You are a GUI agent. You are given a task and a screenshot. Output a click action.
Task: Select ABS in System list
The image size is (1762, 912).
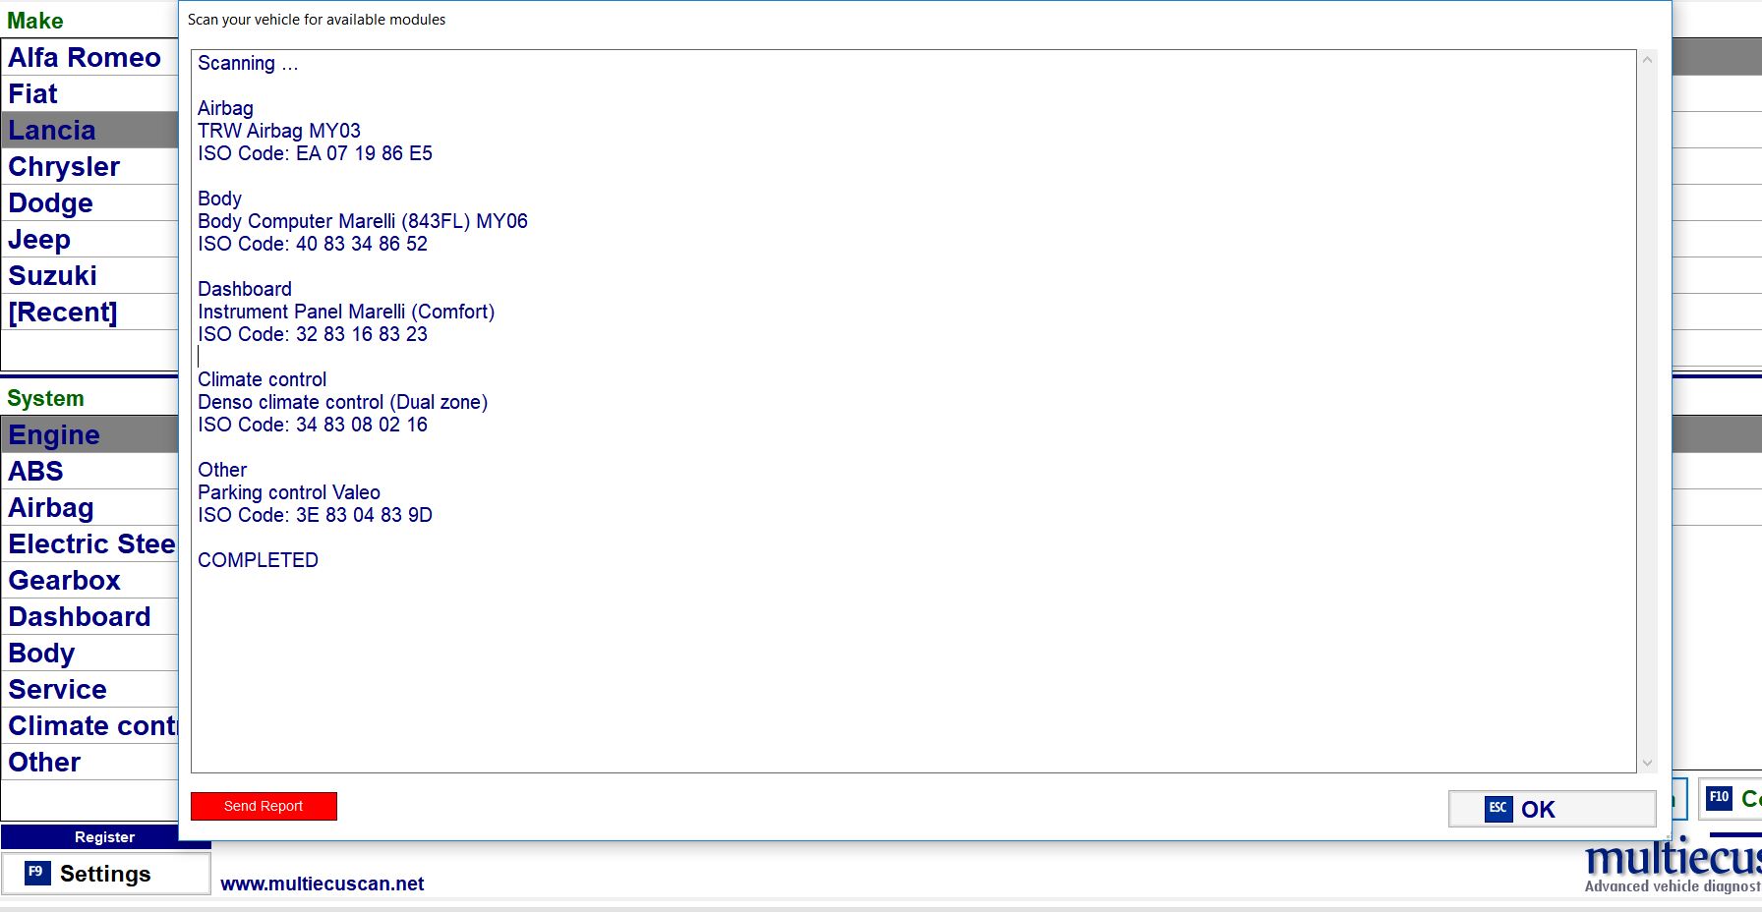pos(89,472)
